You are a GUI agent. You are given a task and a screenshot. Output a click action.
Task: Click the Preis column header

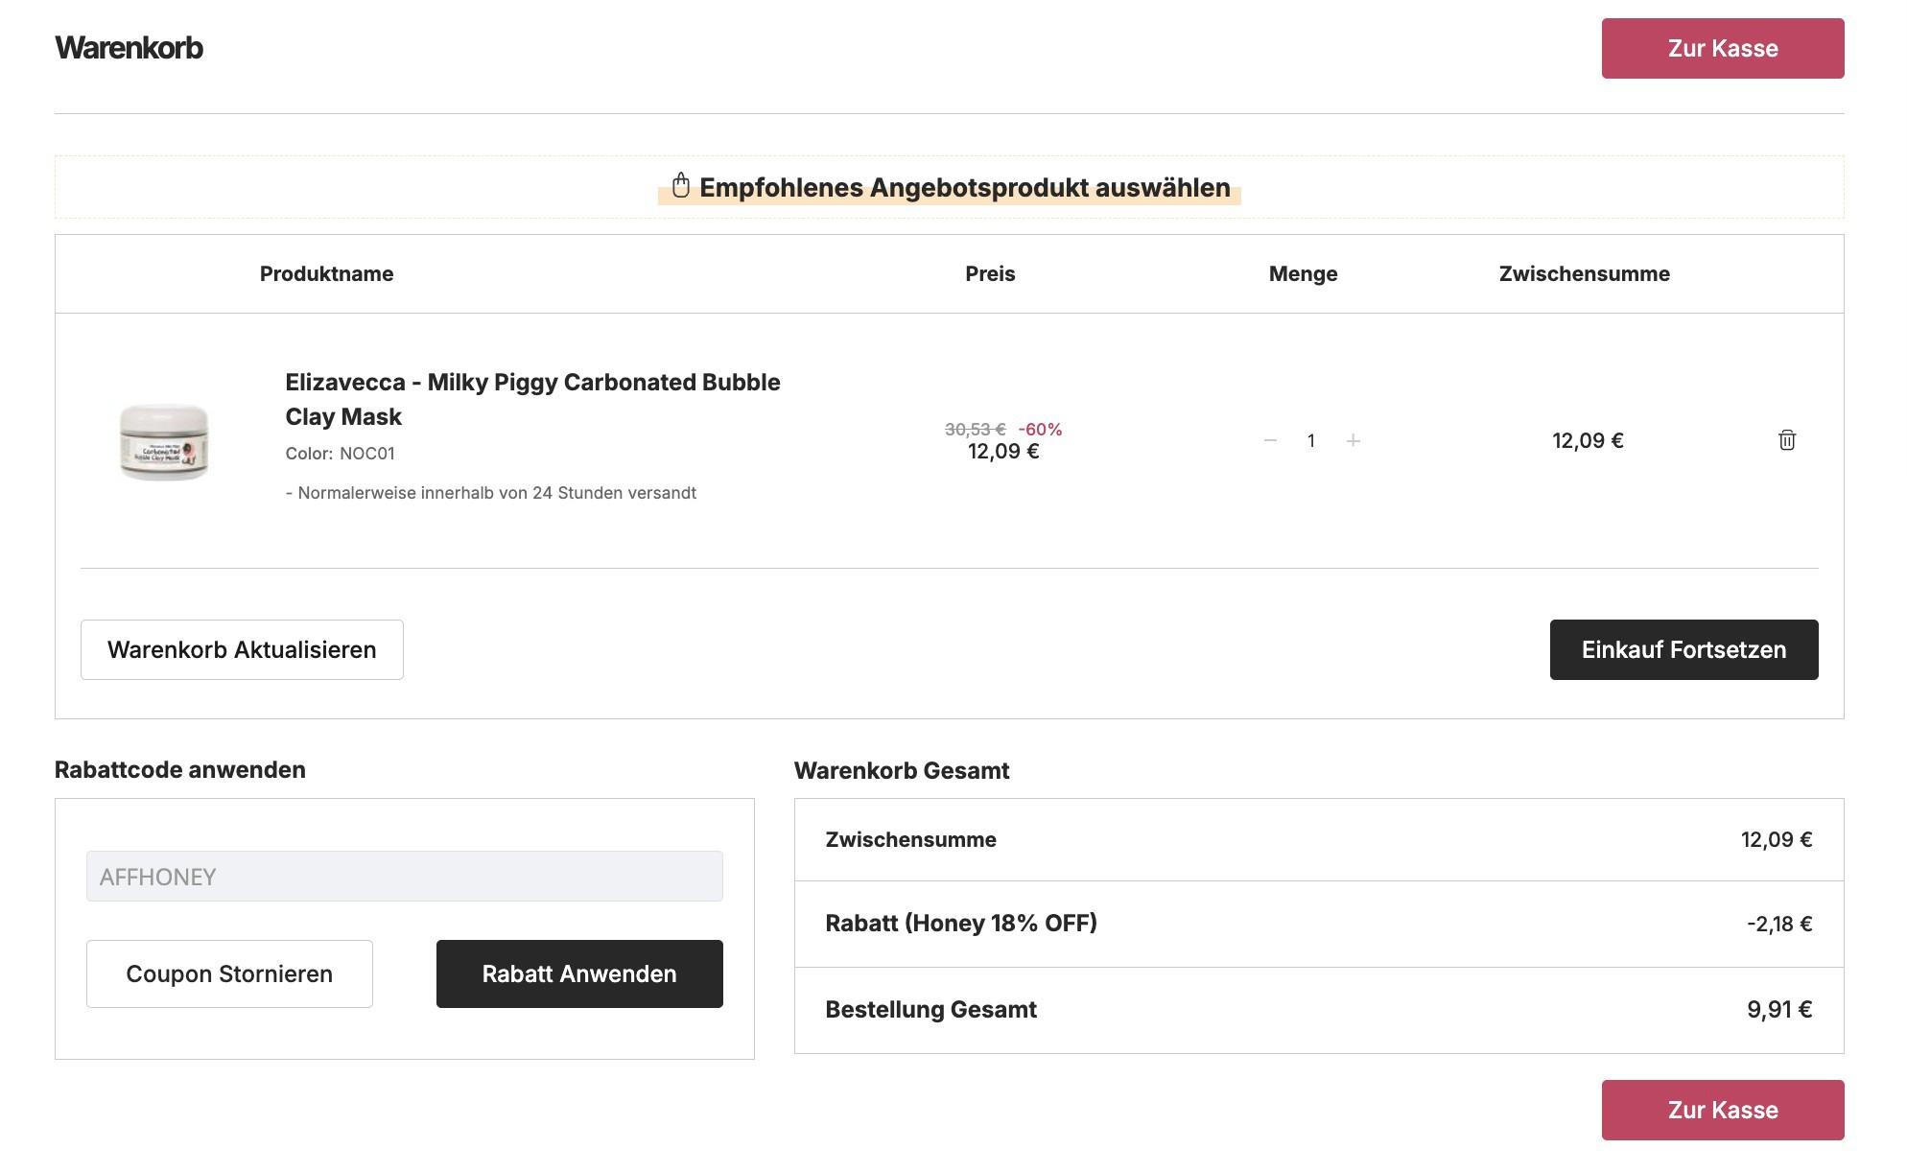(x=990, y=273)
